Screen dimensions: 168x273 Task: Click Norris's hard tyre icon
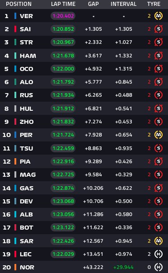[159, 267]
